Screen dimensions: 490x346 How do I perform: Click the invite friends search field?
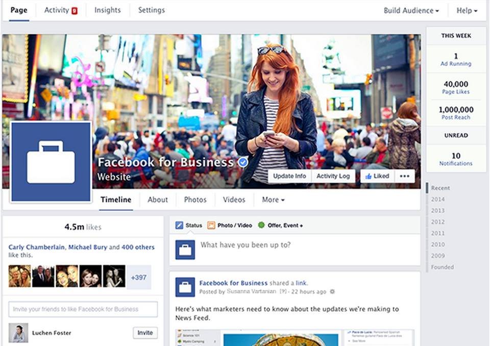[83, 309]
